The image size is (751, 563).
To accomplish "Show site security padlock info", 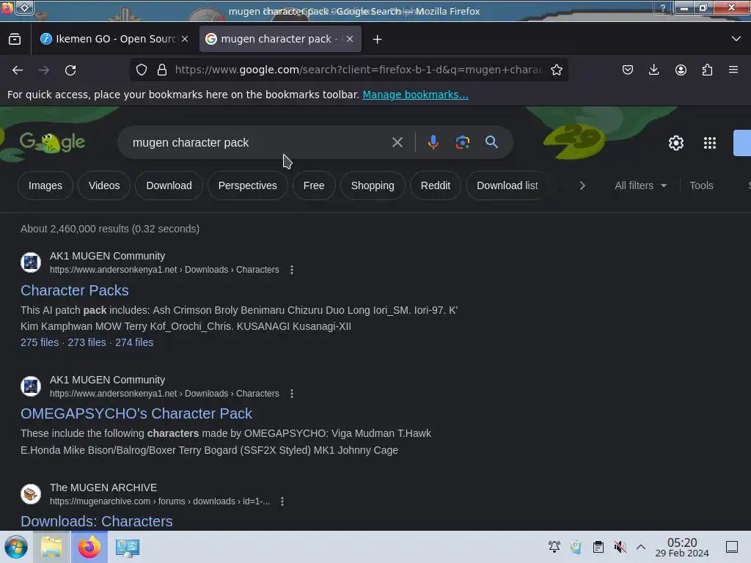I will [x=162, y=70].
